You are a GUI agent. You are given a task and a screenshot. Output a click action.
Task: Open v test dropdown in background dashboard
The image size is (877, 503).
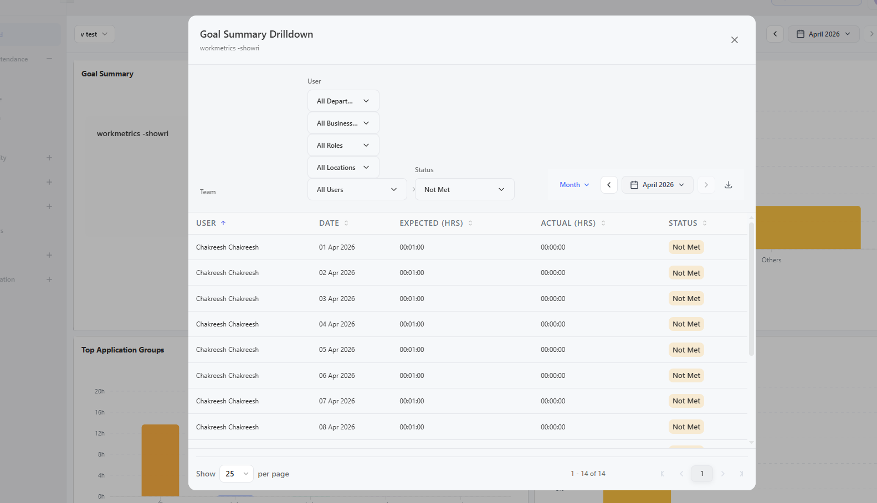[x=95, y=34]
